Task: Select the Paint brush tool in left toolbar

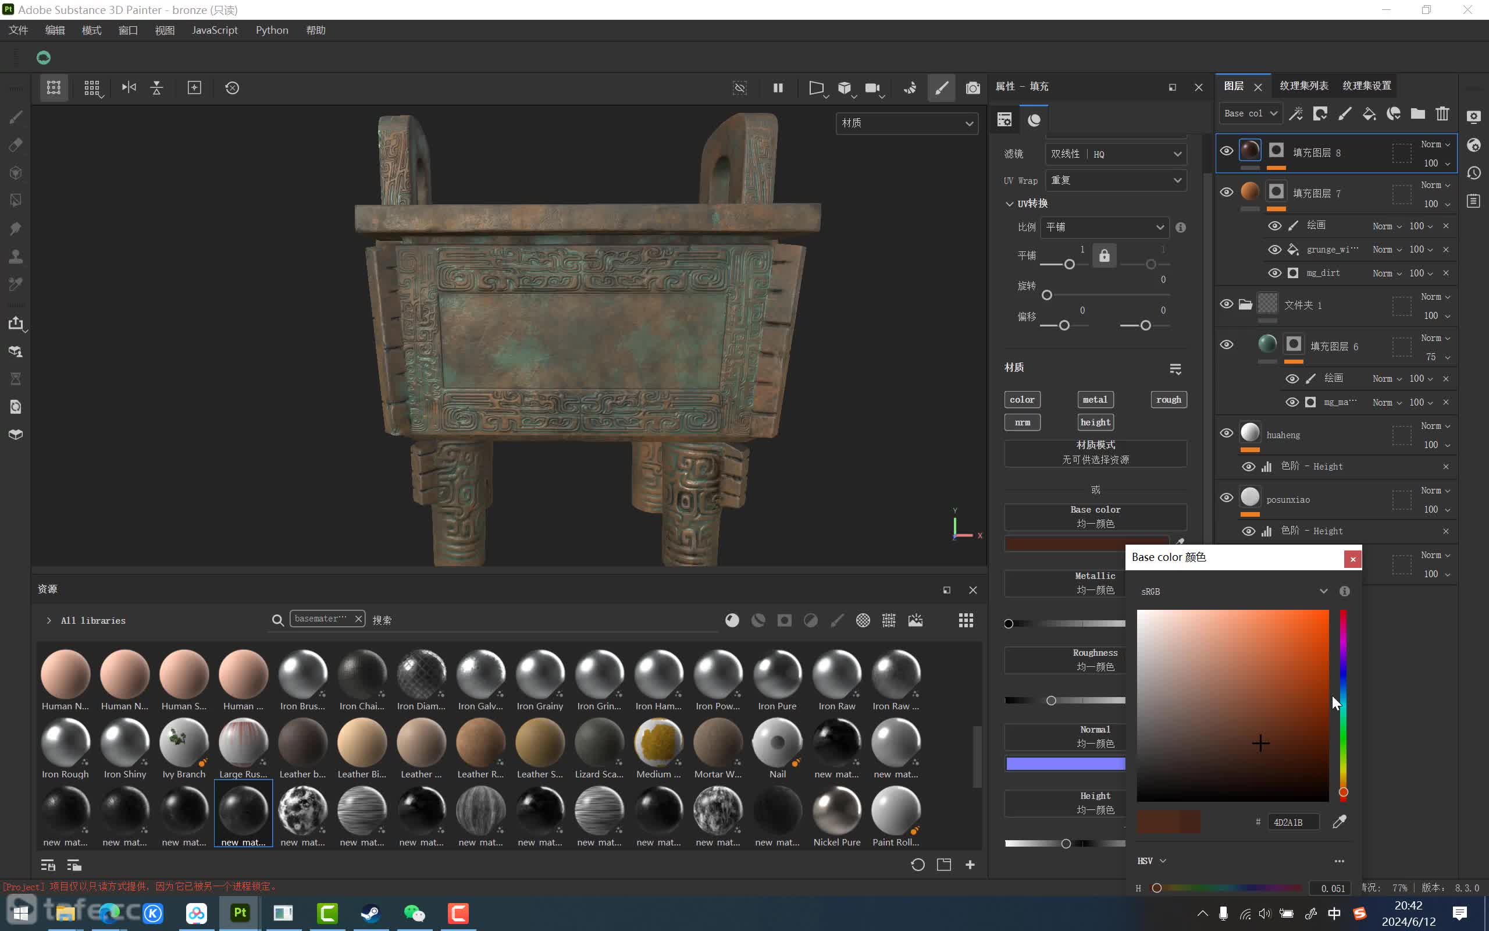Action: pyautogui.click(x=16, y=117)
